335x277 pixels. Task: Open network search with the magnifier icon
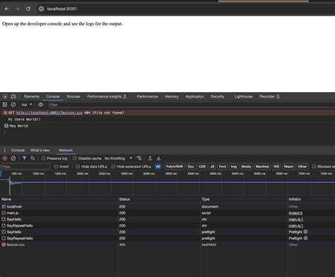point(33,158)
